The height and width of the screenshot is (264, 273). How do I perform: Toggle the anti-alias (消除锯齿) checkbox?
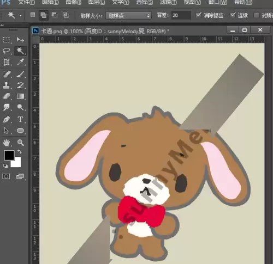coord(198,15)
